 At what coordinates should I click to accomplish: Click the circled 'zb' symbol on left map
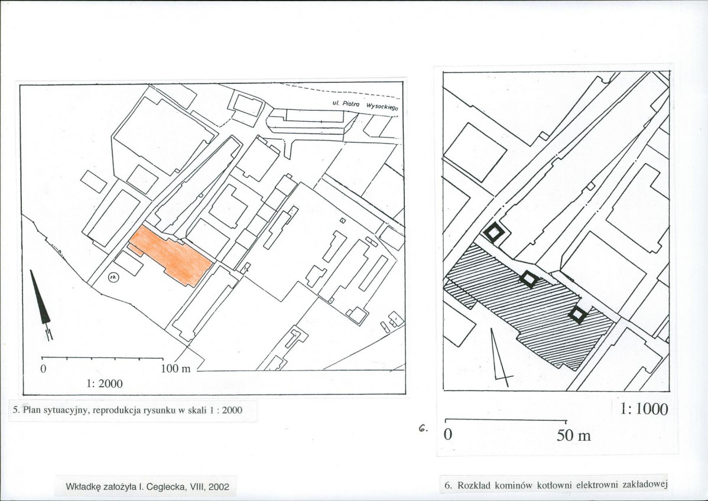[113, 276]
